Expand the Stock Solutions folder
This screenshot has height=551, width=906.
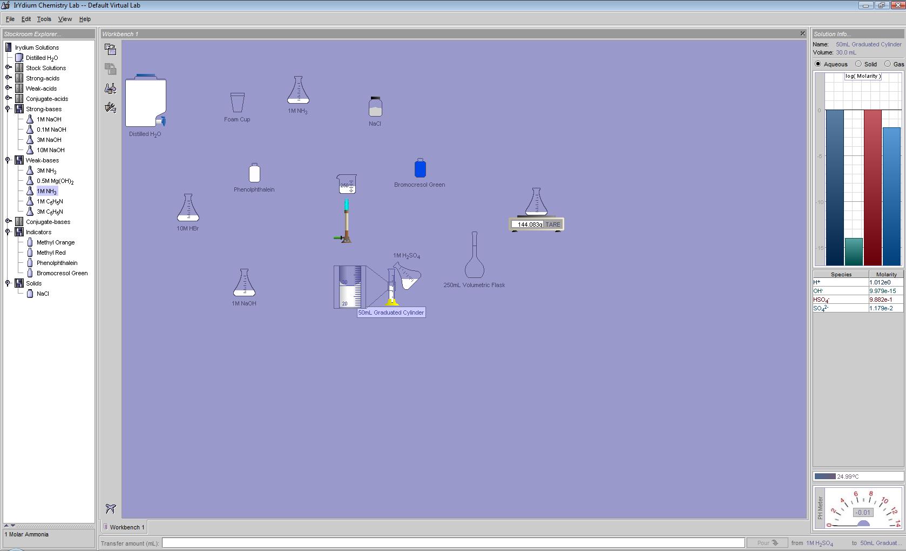tap(9, 68)
